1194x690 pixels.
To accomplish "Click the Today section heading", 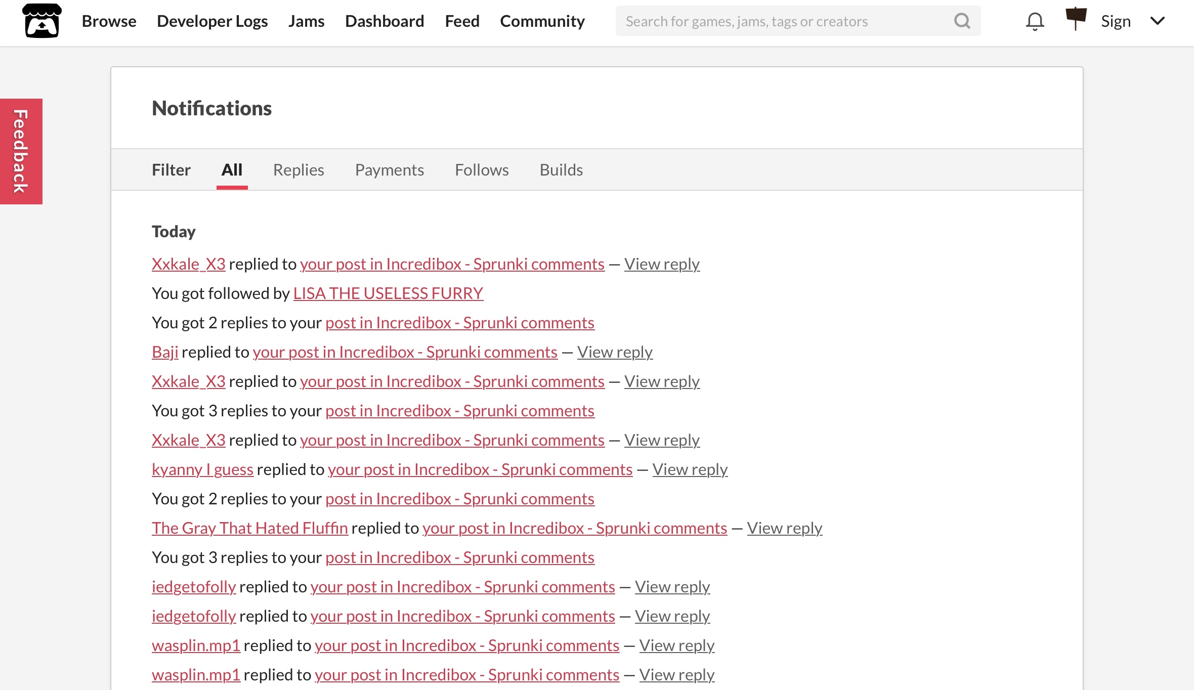I will [x=174, y=232].
